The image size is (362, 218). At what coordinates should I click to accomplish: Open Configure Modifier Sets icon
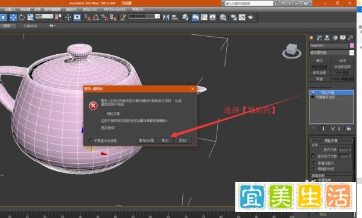[349, 129]
